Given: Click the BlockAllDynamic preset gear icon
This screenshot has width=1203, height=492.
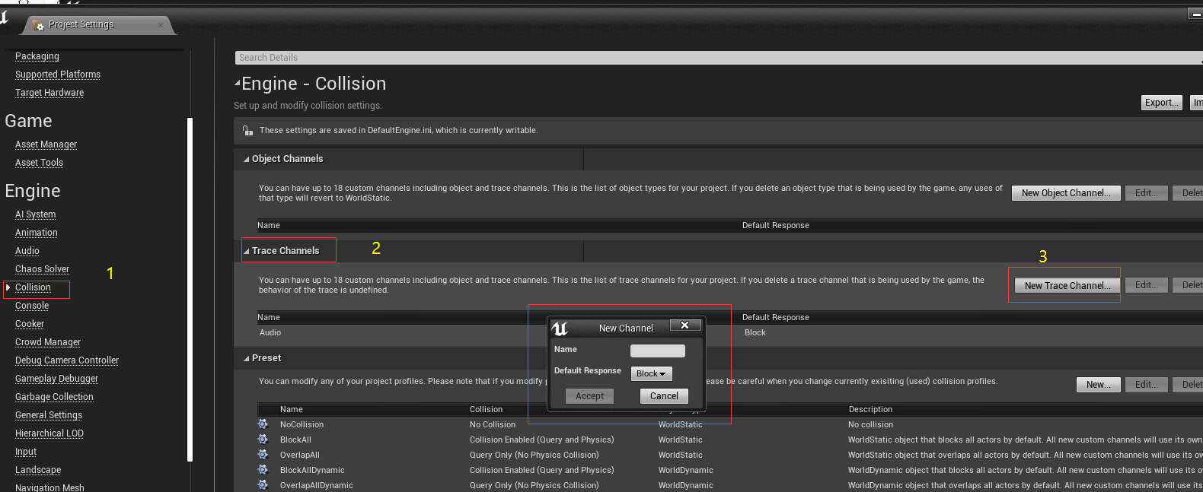Looking at the screenshot, I should click(263, 470).
